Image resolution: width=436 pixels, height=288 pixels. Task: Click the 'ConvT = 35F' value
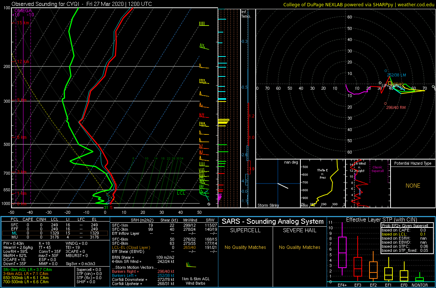(51, 252)
